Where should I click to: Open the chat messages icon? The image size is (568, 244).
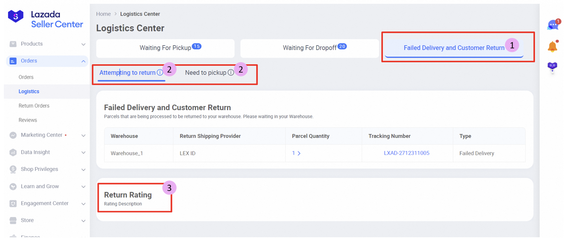(x=552, y=25)
